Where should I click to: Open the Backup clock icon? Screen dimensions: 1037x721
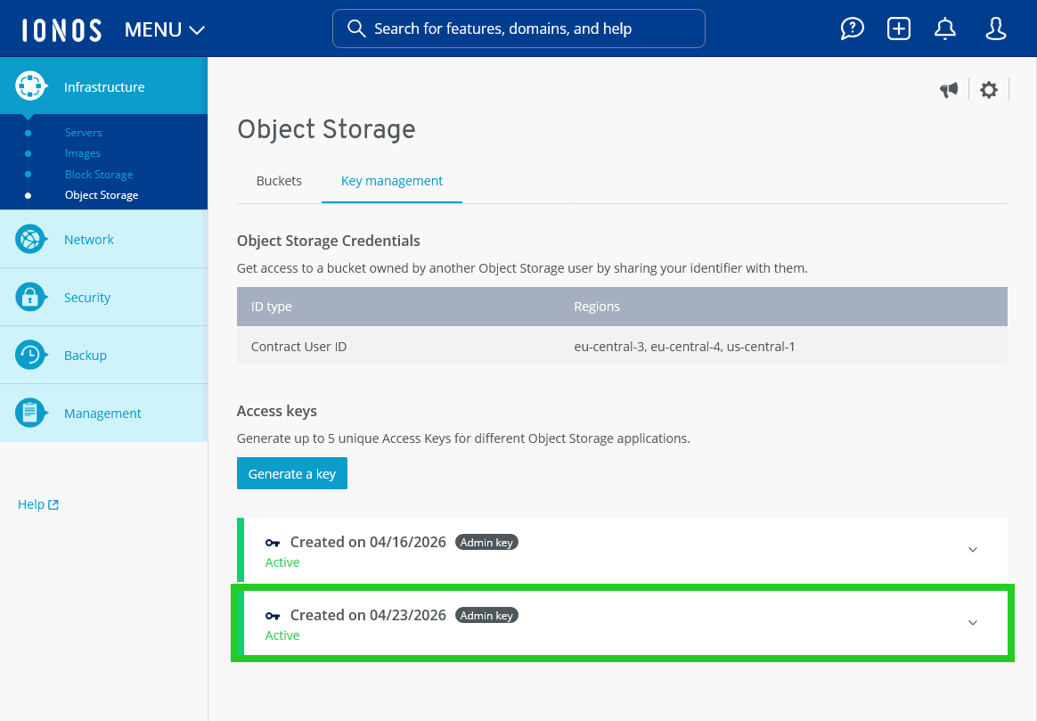(30, 355)
